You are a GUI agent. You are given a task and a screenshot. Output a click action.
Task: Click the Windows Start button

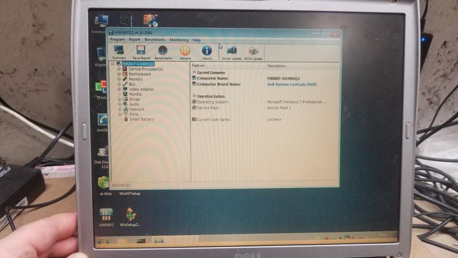click(103, 241)
